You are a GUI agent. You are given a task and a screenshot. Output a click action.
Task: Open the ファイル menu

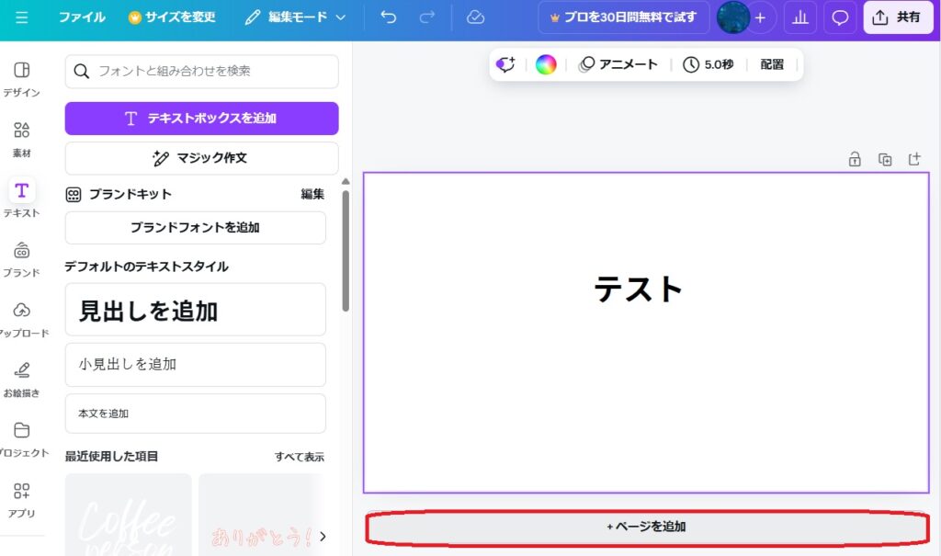point(82,17)
